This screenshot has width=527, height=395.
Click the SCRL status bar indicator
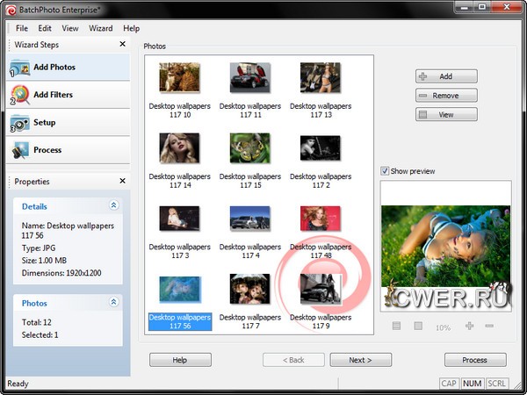coord(496,384)
